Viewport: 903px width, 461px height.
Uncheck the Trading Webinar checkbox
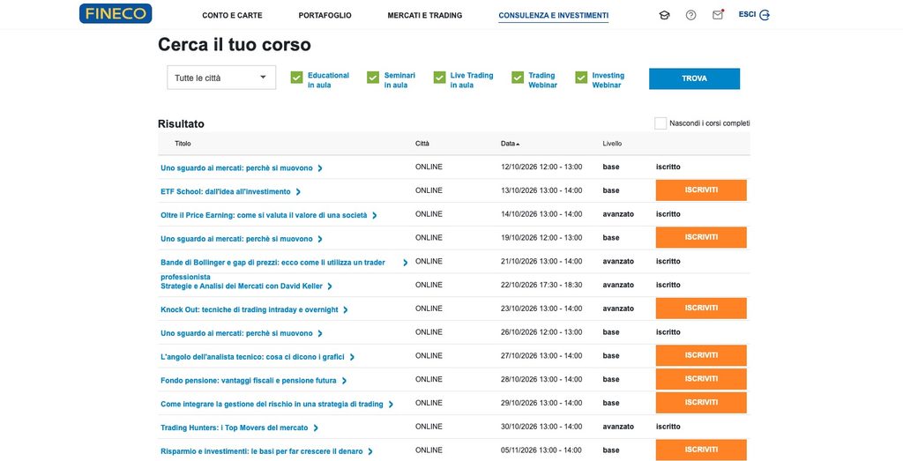[x=518, y=78]
